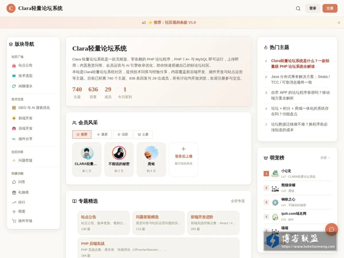Click the floating chat bubble button
The image size is (344, 258).
[332, 229]
